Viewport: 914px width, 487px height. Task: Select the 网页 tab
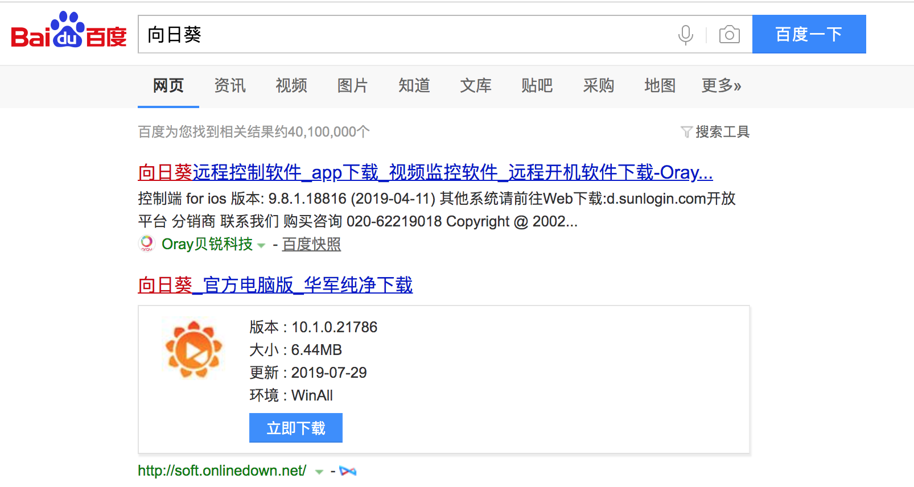[168, 86]
